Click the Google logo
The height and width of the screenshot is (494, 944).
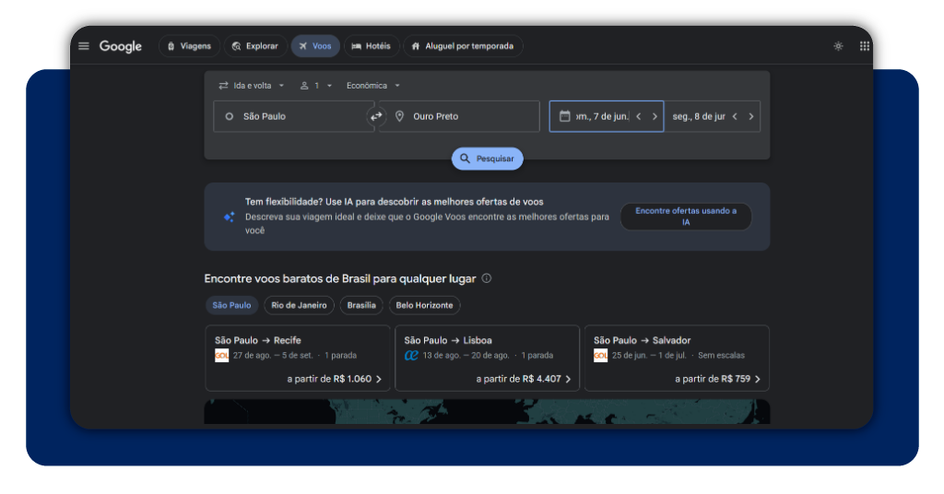121,46
